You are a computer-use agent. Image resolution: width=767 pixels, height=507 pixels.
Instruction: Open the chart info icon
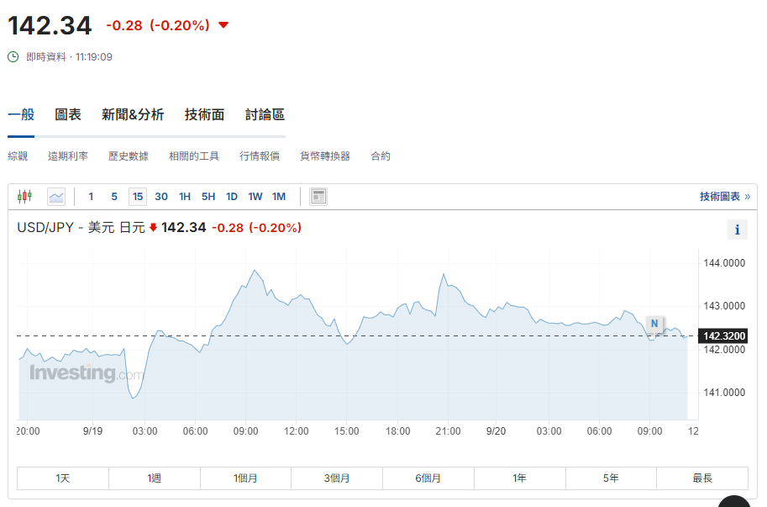coord(737,230)
